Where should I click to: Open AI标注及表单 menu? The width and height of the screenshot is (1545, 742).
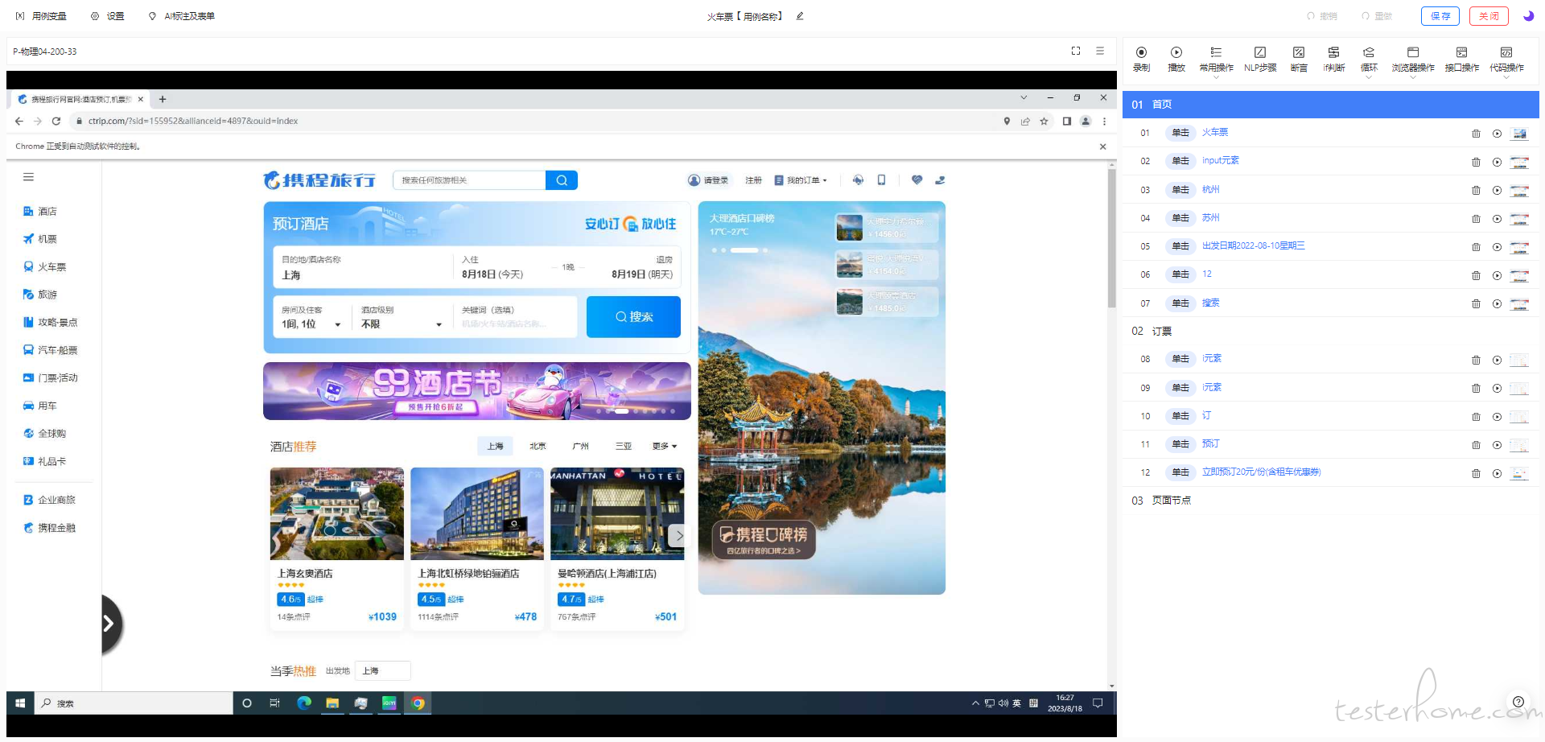pos(182,16)
